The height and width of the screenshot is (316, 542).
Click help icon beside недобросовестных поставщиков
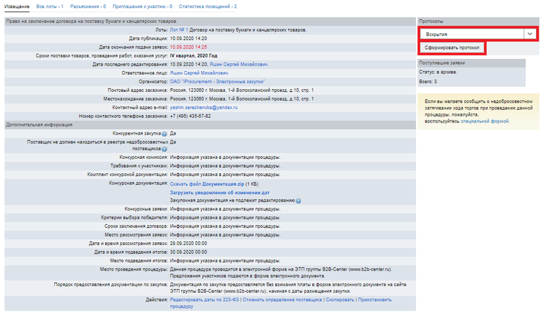[165, 149]
